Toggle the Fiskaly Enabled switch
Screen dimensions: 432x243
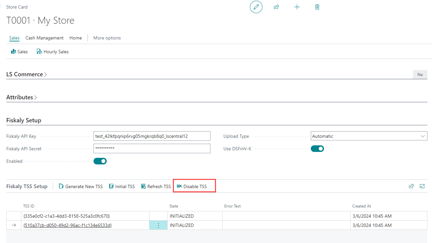100,161
